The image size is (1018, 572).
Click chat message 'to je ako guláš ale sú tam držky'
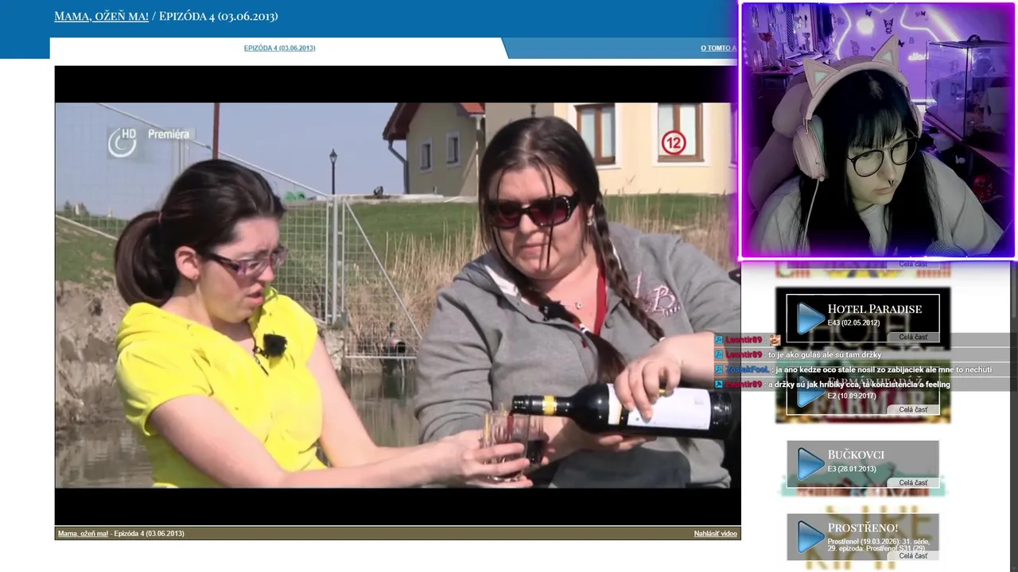pyautogui.click(x=825, y=355)
